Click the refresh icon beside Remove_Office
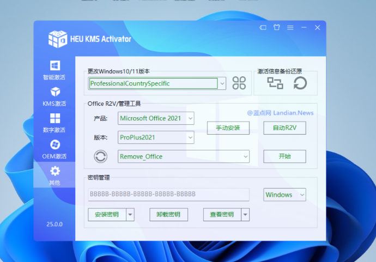The image size is (376, 262). [100, 156]
